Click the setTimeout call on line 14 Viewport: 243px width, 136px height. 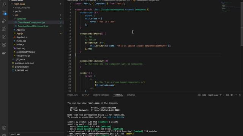pos(91,43)
